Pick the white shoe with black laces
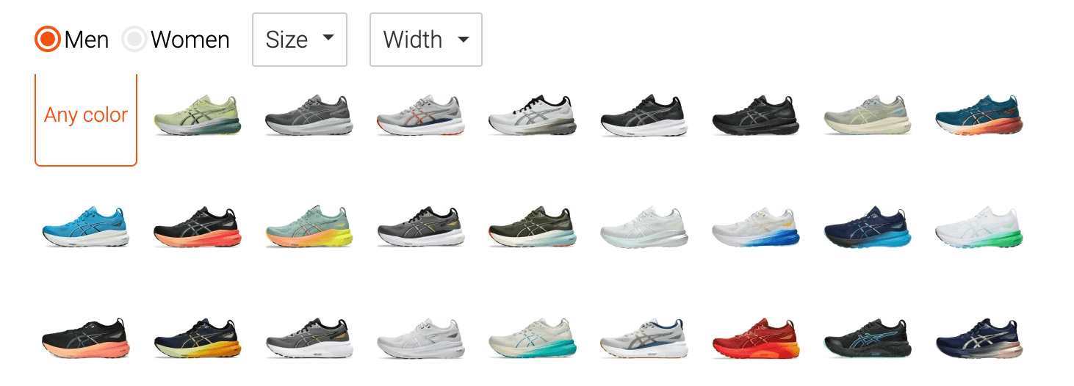 click(533, 115)
